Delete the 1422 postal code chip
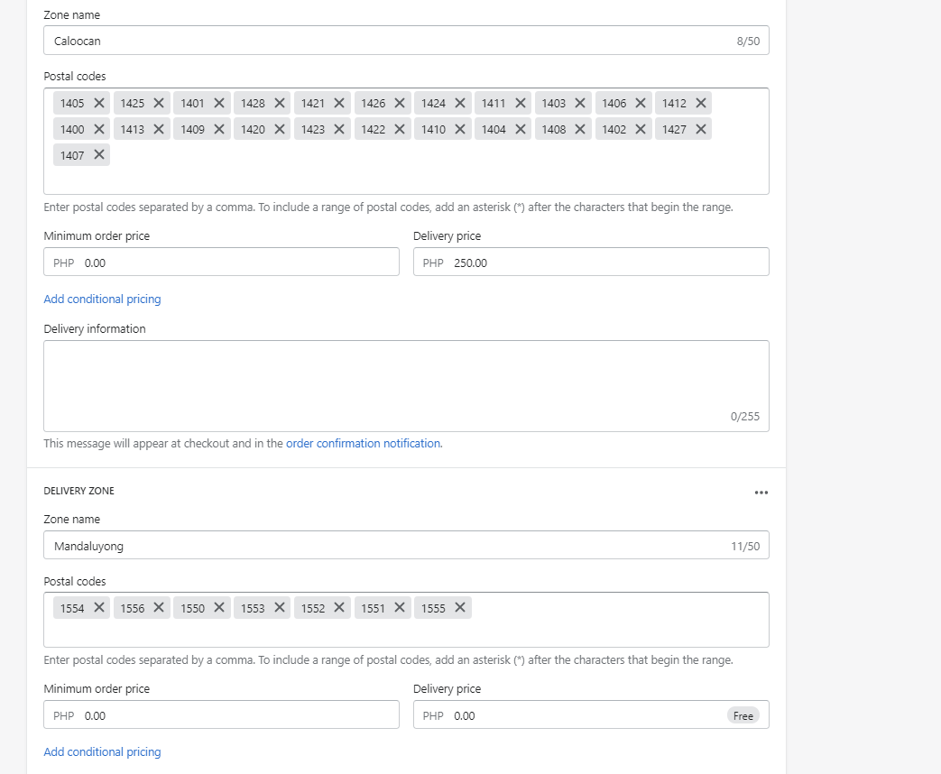 pos(400,129)
